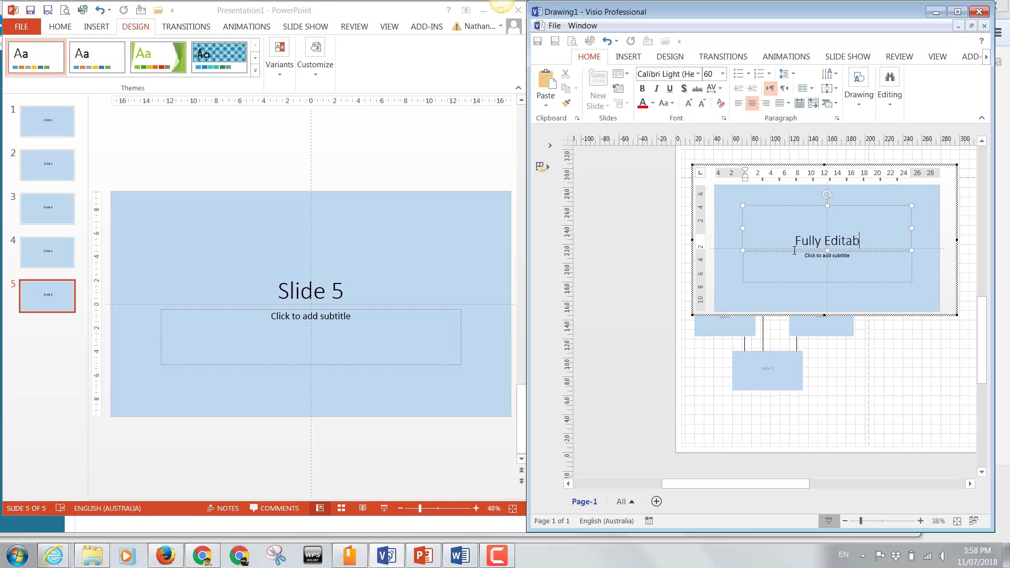Click the Save icon in PowerPoint quick access

click(x=31, y=10)
